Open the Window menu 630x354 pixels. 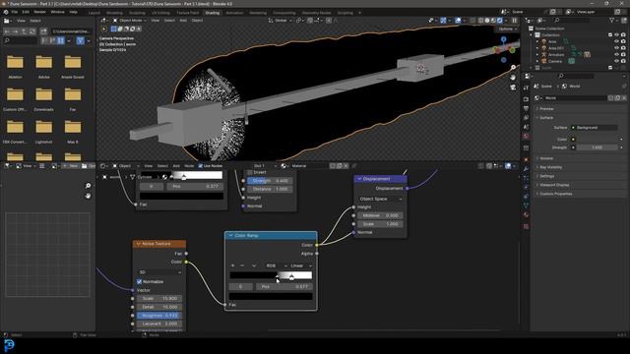57,12
